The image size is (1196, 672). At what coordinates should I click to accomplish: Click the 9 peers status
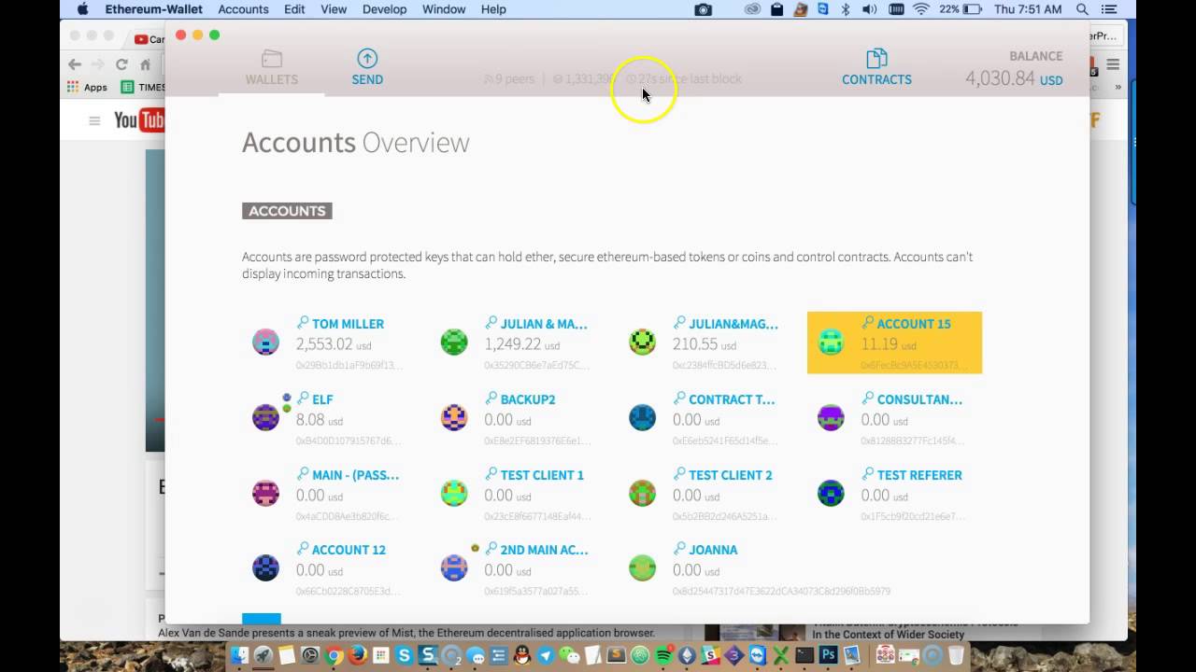pyautogui.click(x=509, y=79)
